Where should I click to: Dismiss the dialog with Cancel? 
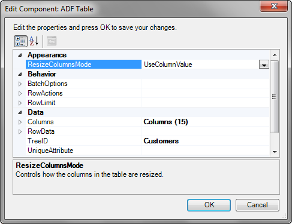pos(257,205)
